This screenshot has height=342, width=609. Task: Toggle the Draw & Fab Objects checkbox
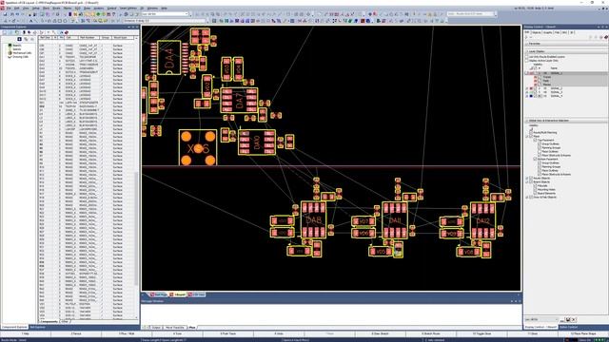[531, 198]
